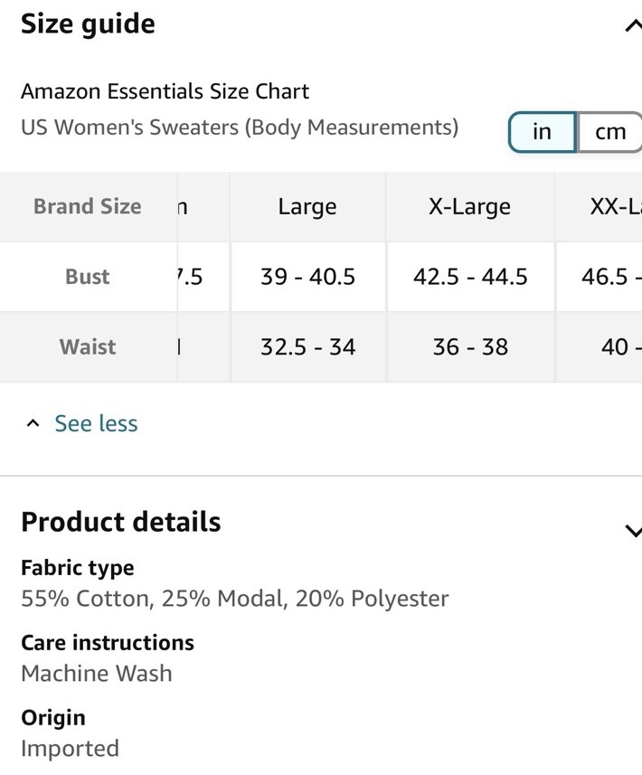This screenshot has height=775, width=642.
Task: Click the Product details heading
Action: [x=121, y=522]
